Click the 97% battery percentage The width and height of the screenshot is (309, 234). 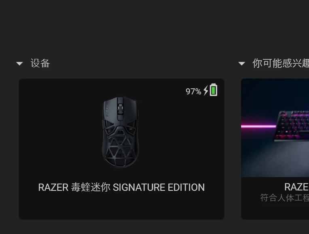(x=193, y=92)
